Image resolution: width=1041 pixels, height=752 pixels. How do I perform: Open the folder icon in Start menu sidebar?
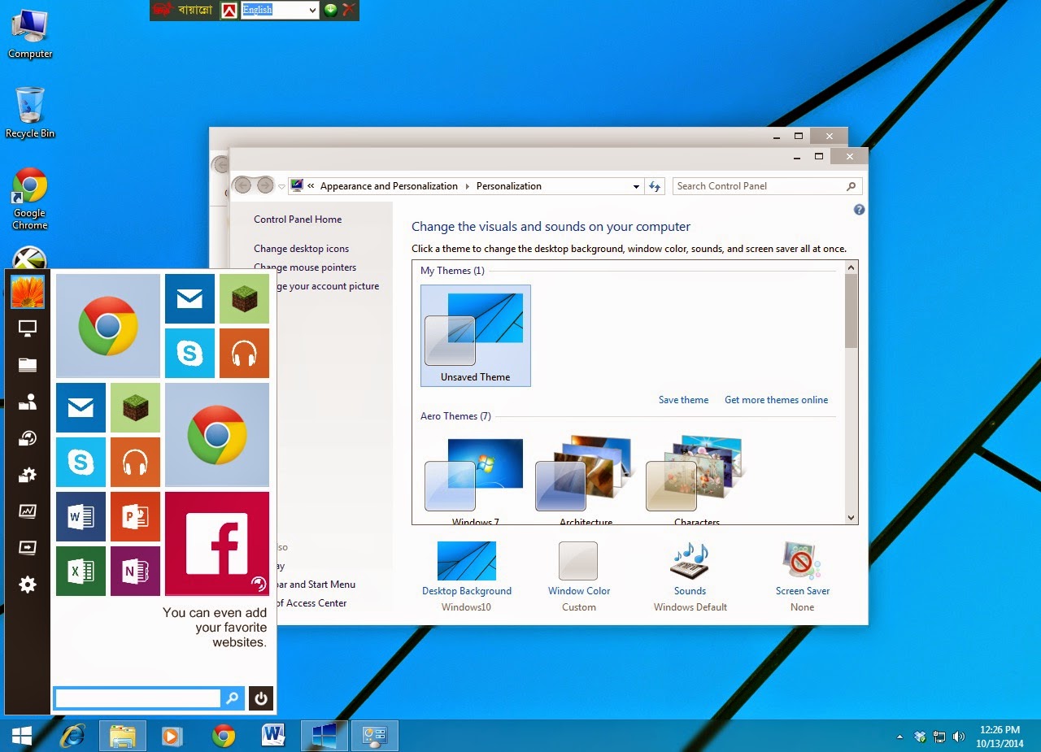coord(28,365)
